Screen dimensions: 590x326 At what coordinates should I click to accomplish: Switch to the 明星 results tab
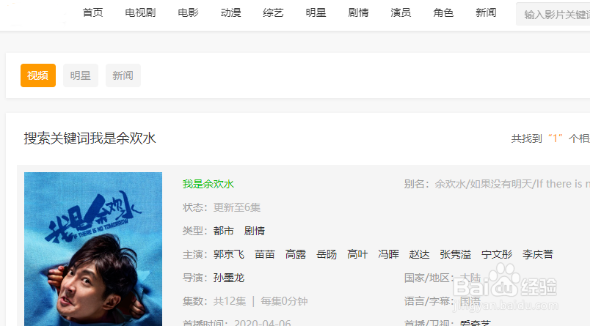coord(81,75)
